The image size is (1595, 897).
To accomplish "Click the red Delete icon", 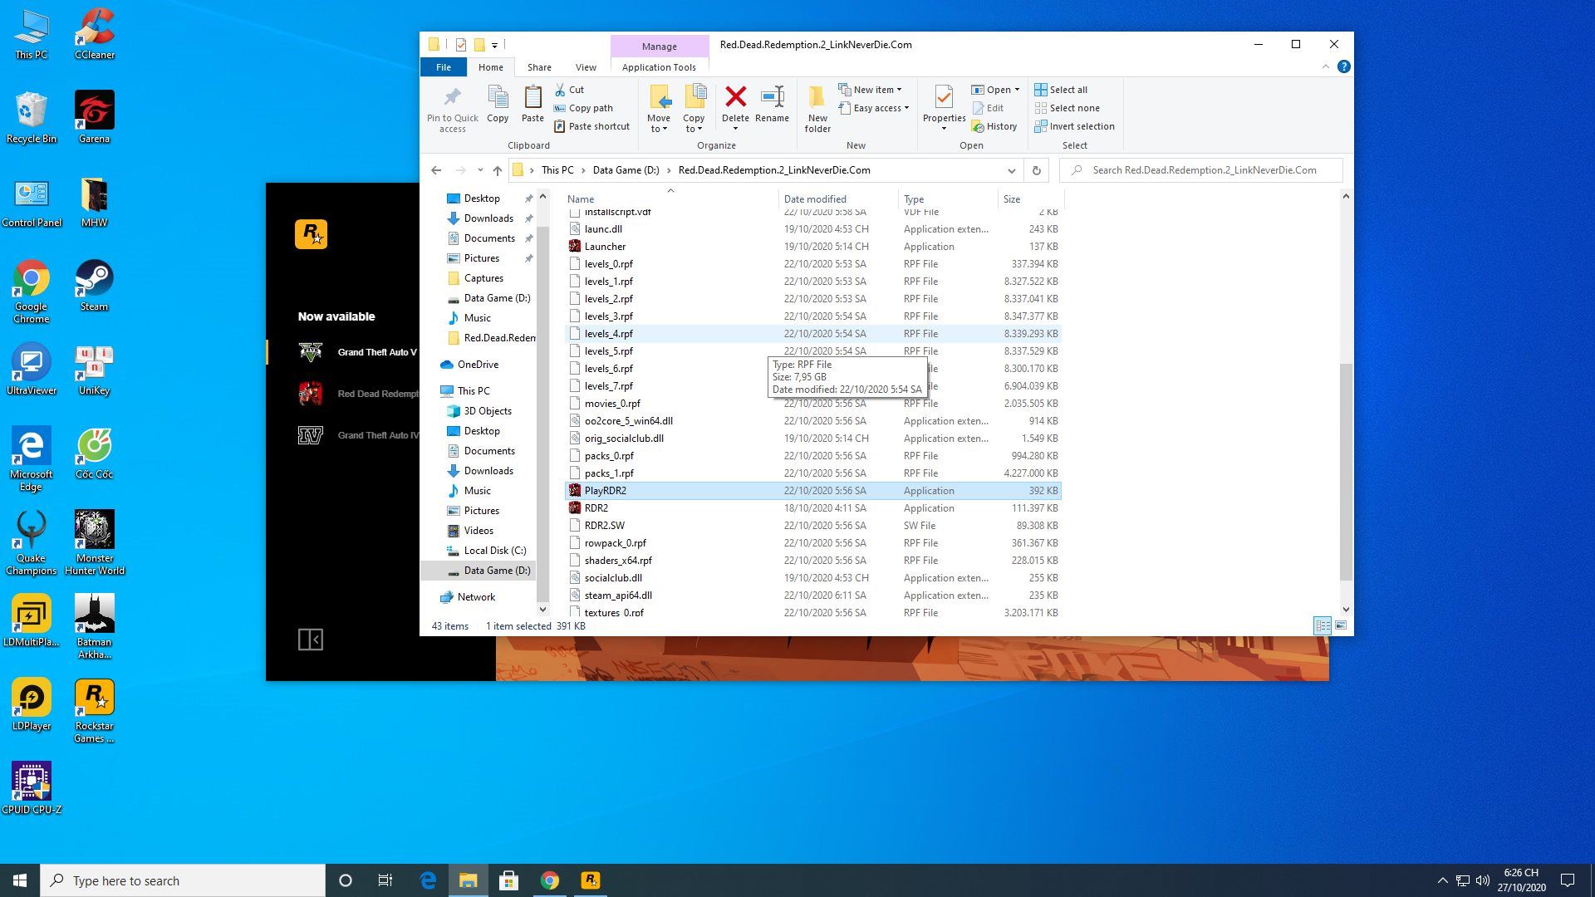I will [x=735, y=97].
